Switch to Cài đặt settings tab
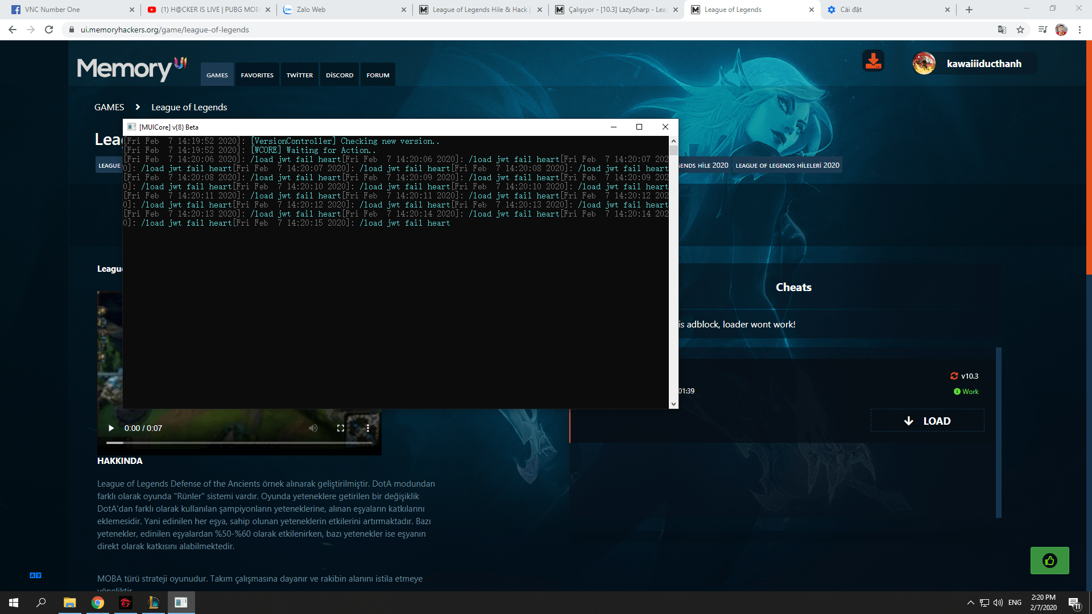Image resolution: width=1092 pixels, height=614 pixels. click(x=888, y=10)
